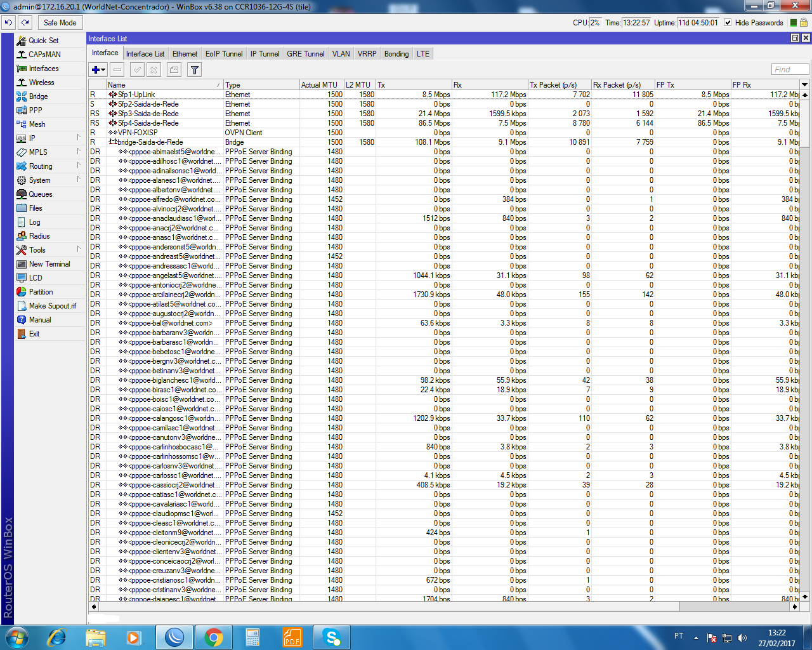Switch to GRE Tunnel tab
Image resolution: width=812 pixels, height=650 pixels.
pyautogui.click(x=306, y=54)
